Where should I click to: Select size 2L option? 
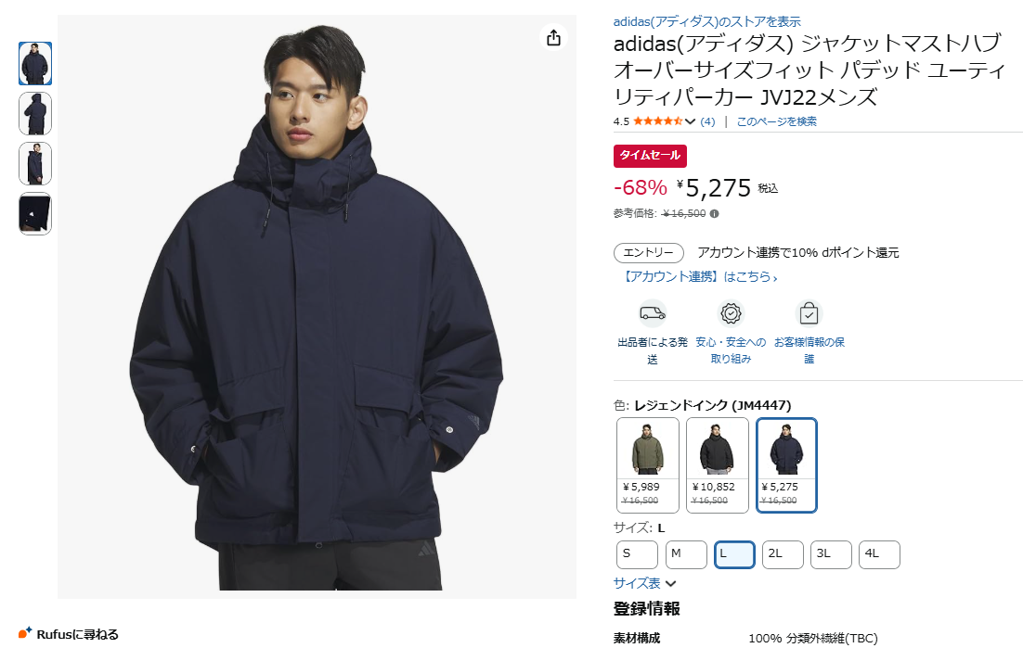tap(783, 554)
